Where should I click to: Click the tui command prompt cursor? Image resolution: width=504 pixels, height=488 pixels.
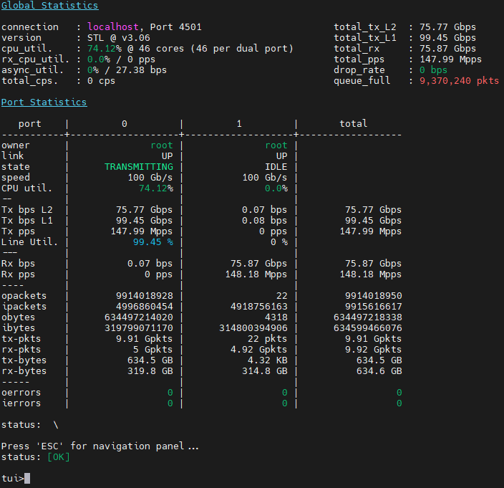tap(27, 479)
